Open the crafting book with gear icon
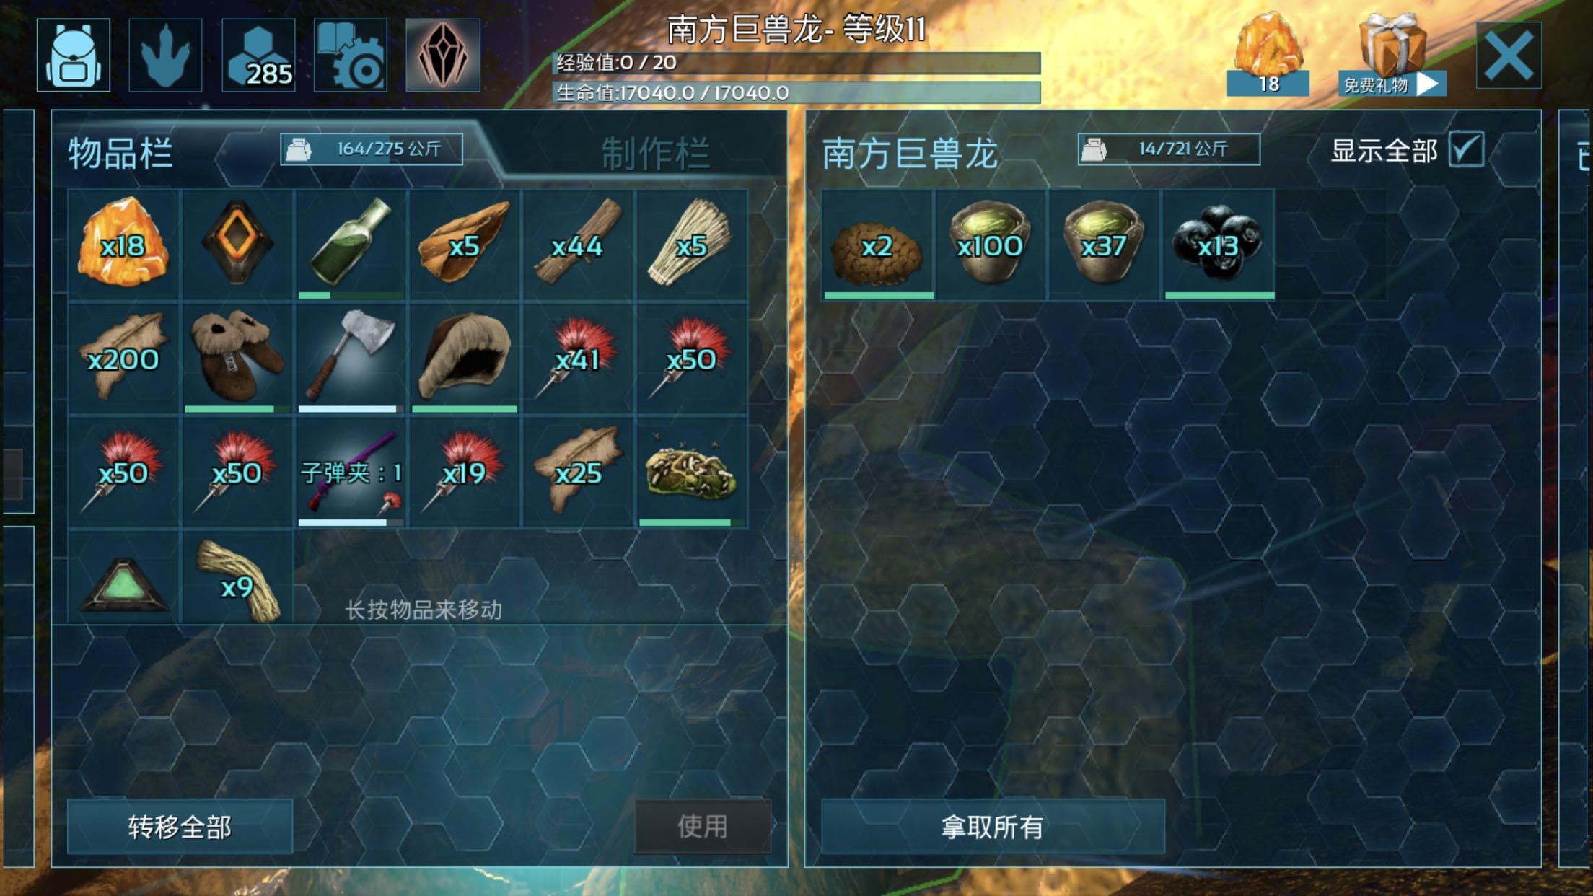The width and height of the screenshot is (1593, 896). (x=351, y=56)
